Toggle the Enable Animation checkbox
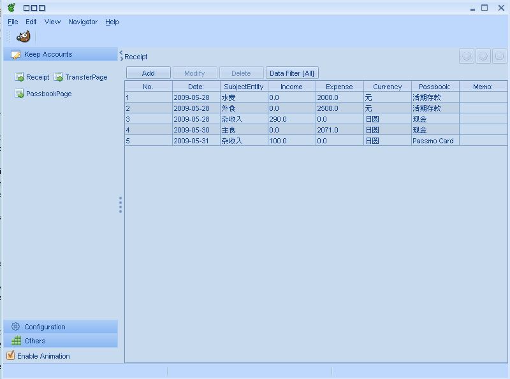Viewport: 510px width, 379px height. tap(10, 355)
